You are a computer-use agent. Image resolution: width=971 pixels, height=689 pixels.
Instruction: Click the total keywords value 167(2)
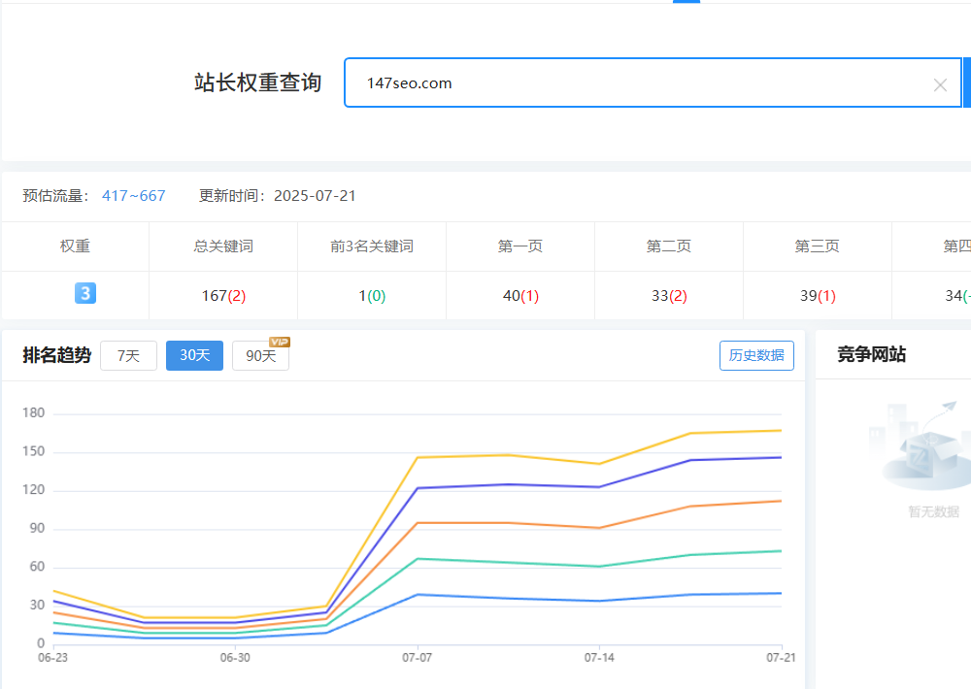(x=223, y=296)
